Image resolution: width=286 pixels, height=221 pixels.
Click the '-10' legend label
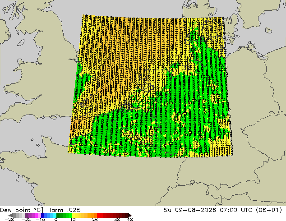tap(40, 219)
